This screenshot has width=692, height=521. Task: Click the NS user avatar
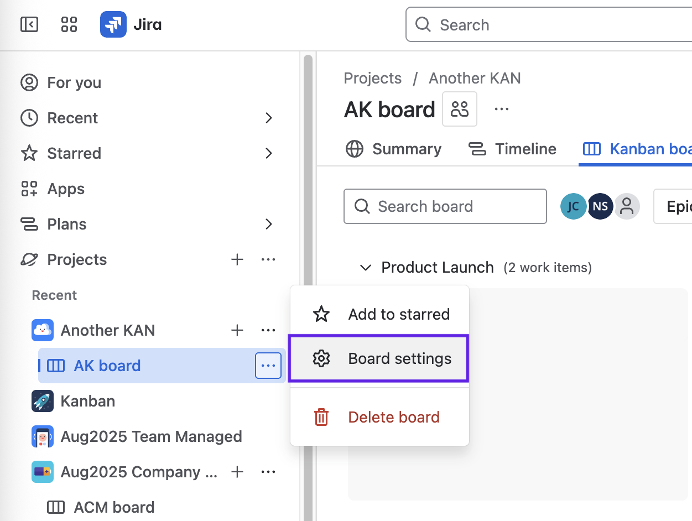point(600,207)
